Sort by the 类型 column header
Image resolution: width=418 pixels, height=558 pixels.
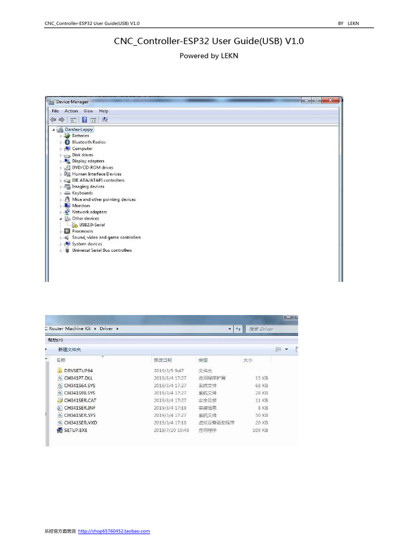[x=203, y=360]
